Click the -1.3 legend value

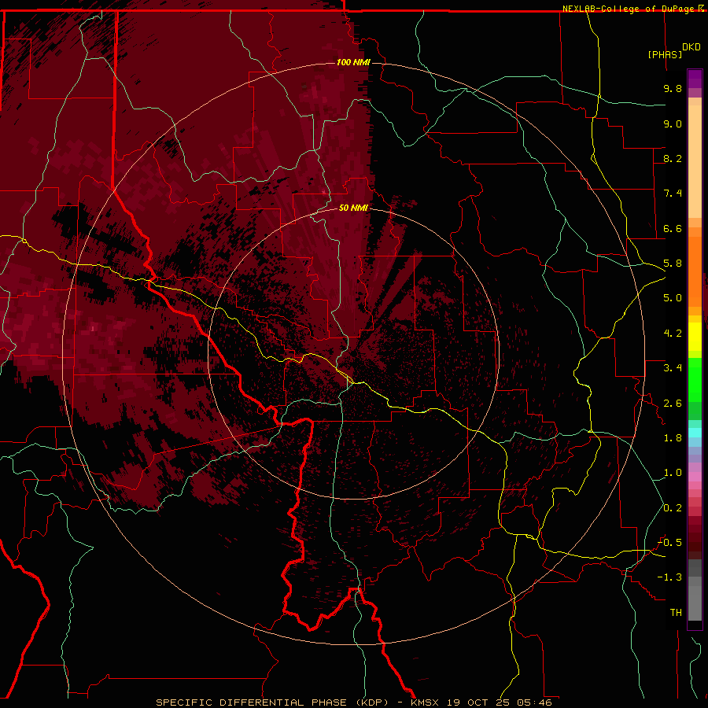[x=669, y=577]
